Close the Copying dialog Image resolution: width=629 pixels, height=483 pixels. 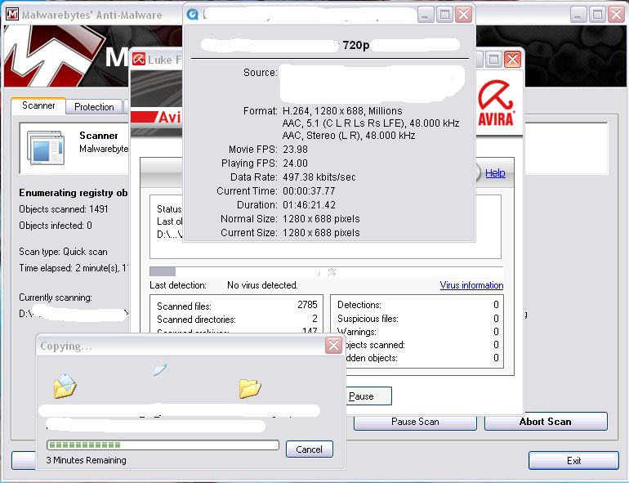(x=333, y=345)
